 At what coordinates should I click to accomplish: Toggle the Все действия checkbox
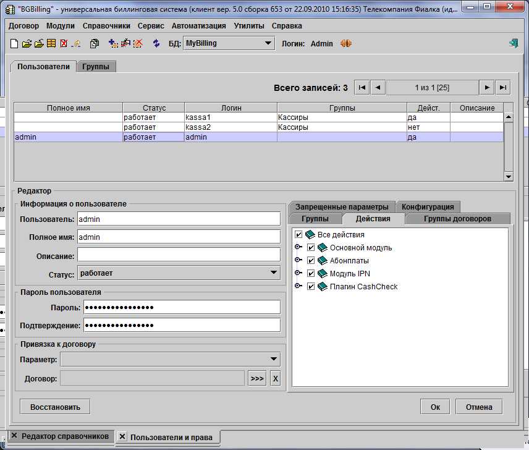pos(298,234)
